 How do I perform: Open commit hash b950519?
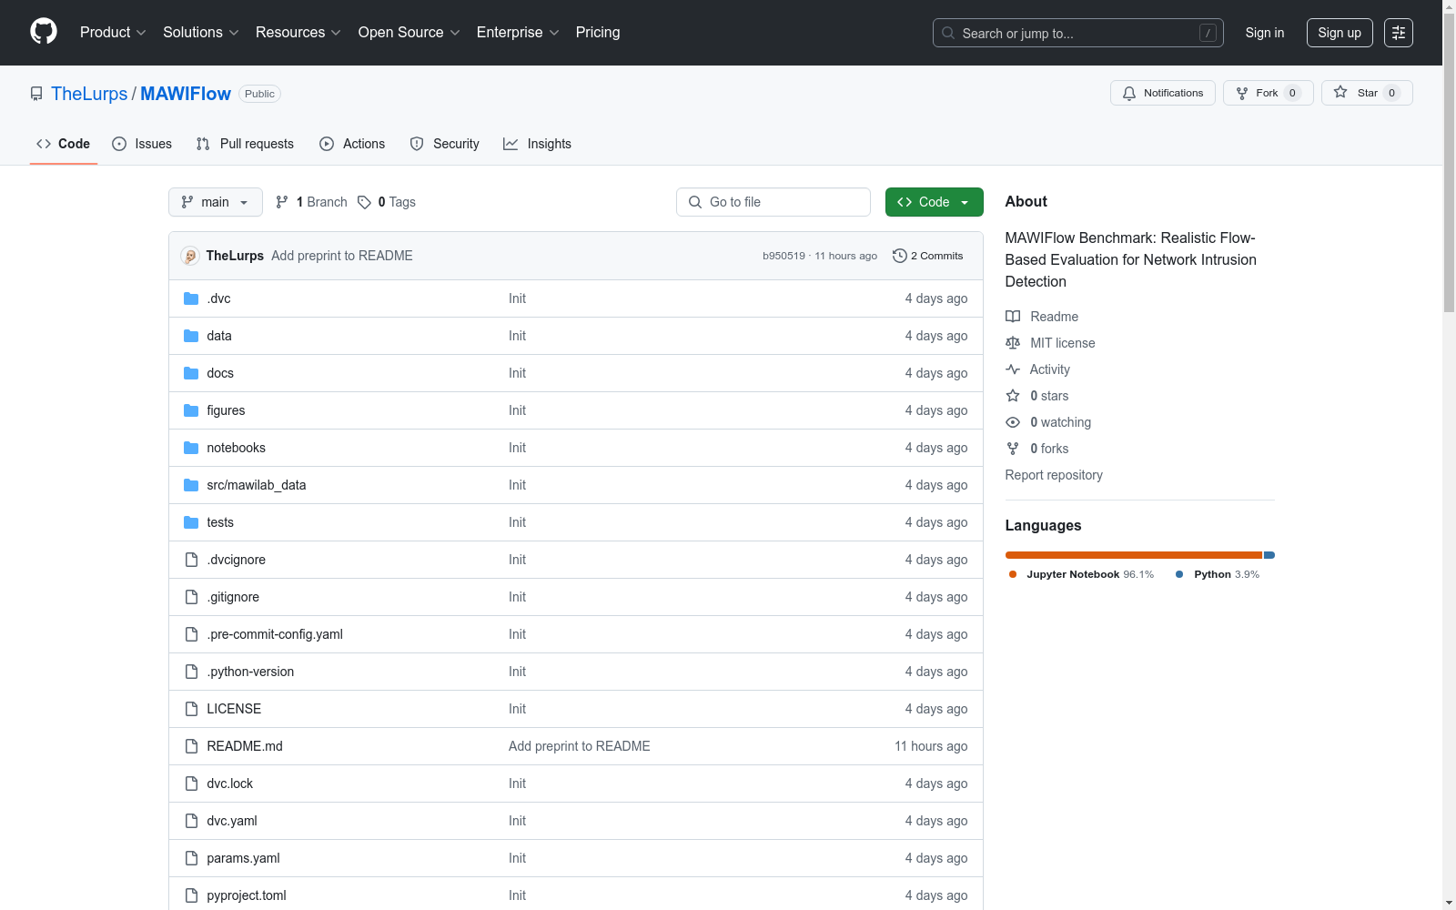point(784,256)
